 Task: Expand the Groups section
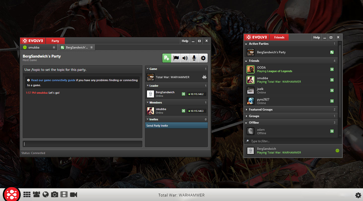pyautogui.click(x=291, y=116)
